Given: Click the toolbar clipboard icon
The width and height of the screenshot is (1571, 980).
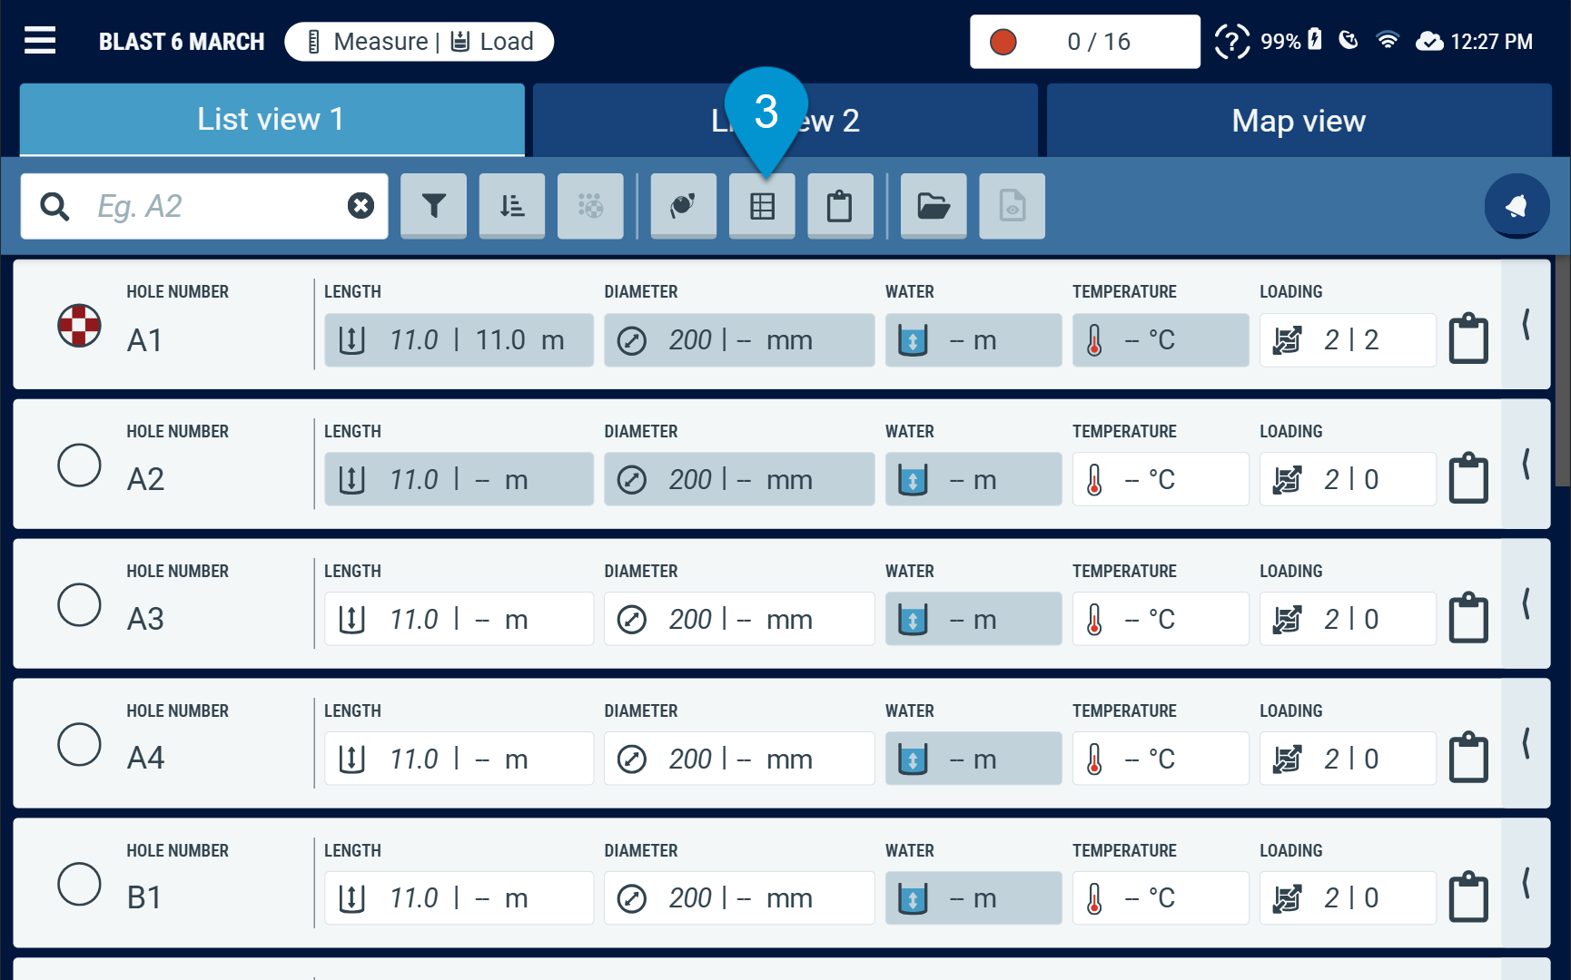Looking at the screenshot, I should tap(840, 206).
